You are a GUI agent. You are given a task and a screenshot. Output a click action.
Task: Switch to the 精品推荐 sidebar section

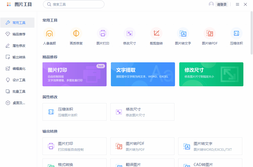click(17, 34)
